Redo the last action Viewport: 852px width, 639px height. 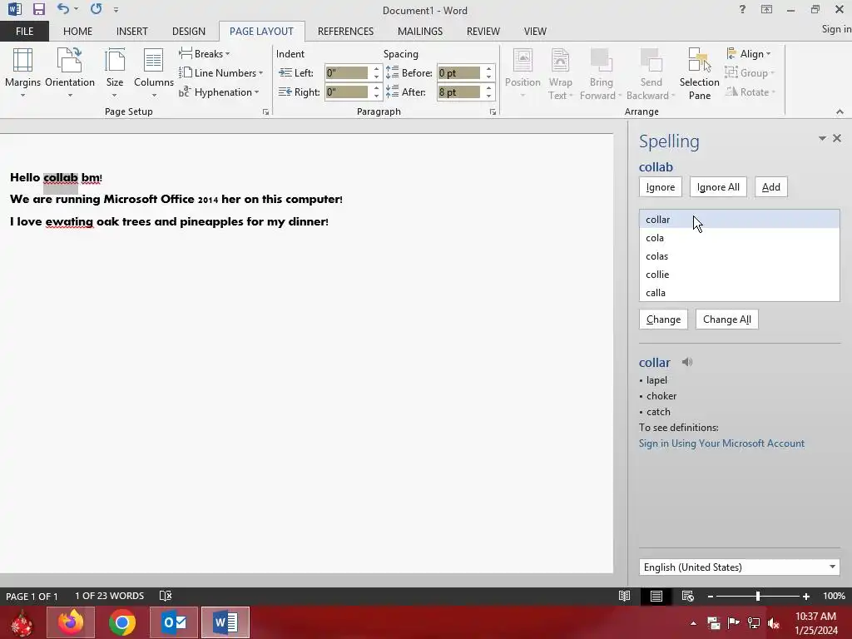(97, 9)
